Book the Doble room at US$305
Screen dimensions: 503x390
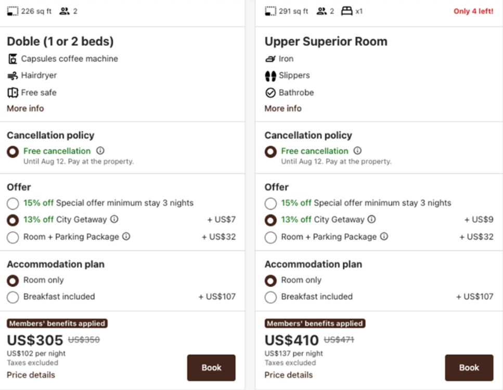(211, 368)
